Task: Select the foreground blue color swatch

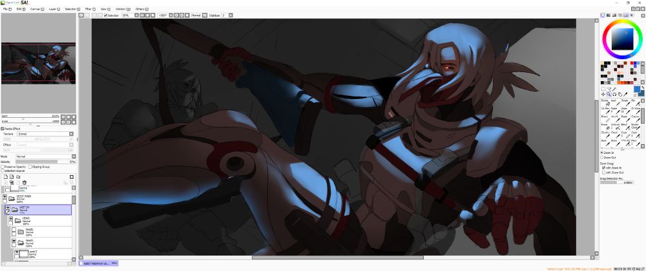Action: click(637, 89)
